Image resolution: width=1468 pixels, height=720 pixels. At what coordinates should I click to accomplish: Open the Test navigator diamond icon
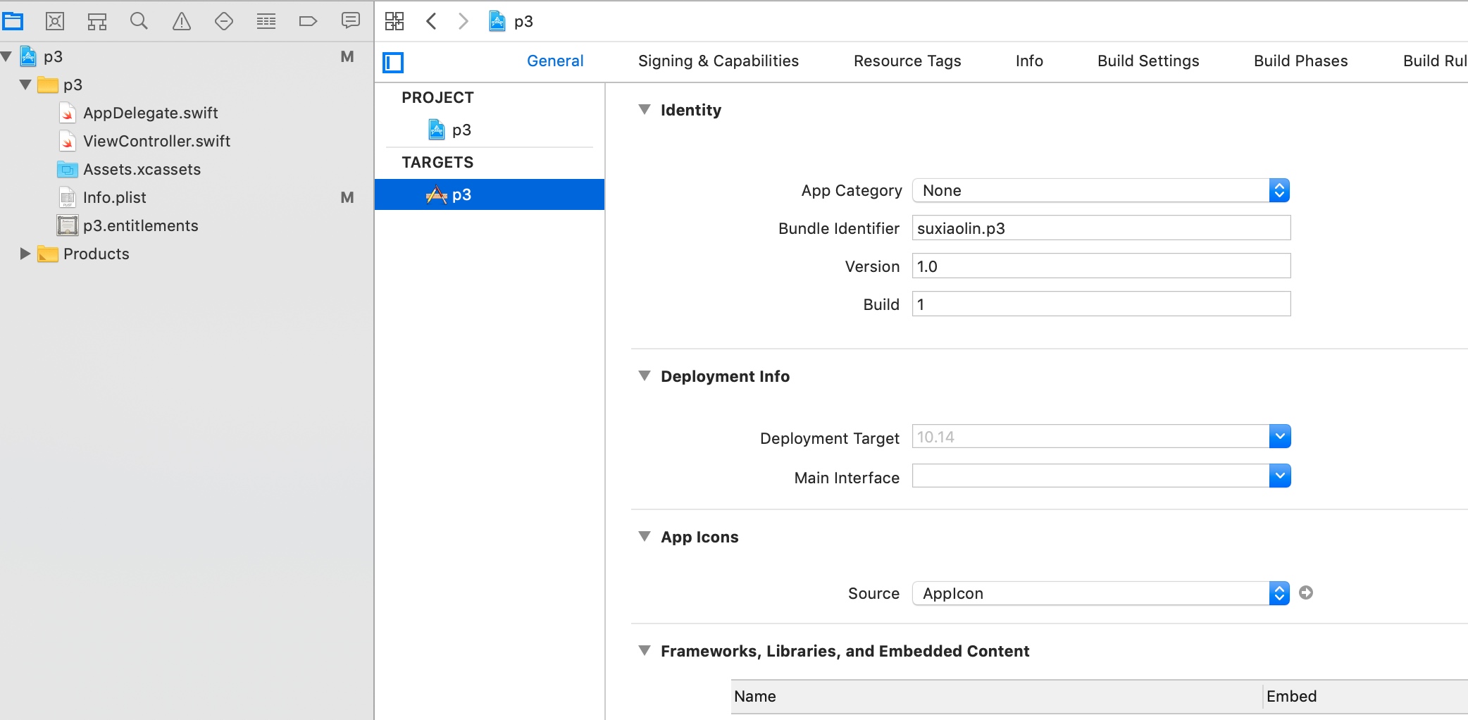[224, 21]
